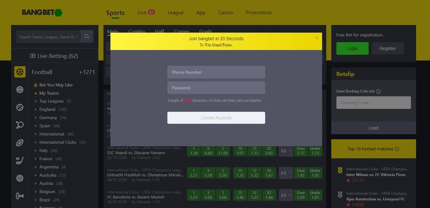Click flame icon beside Bet You May Like
This screenshot has height=208, width=430.
click(36, 85)
